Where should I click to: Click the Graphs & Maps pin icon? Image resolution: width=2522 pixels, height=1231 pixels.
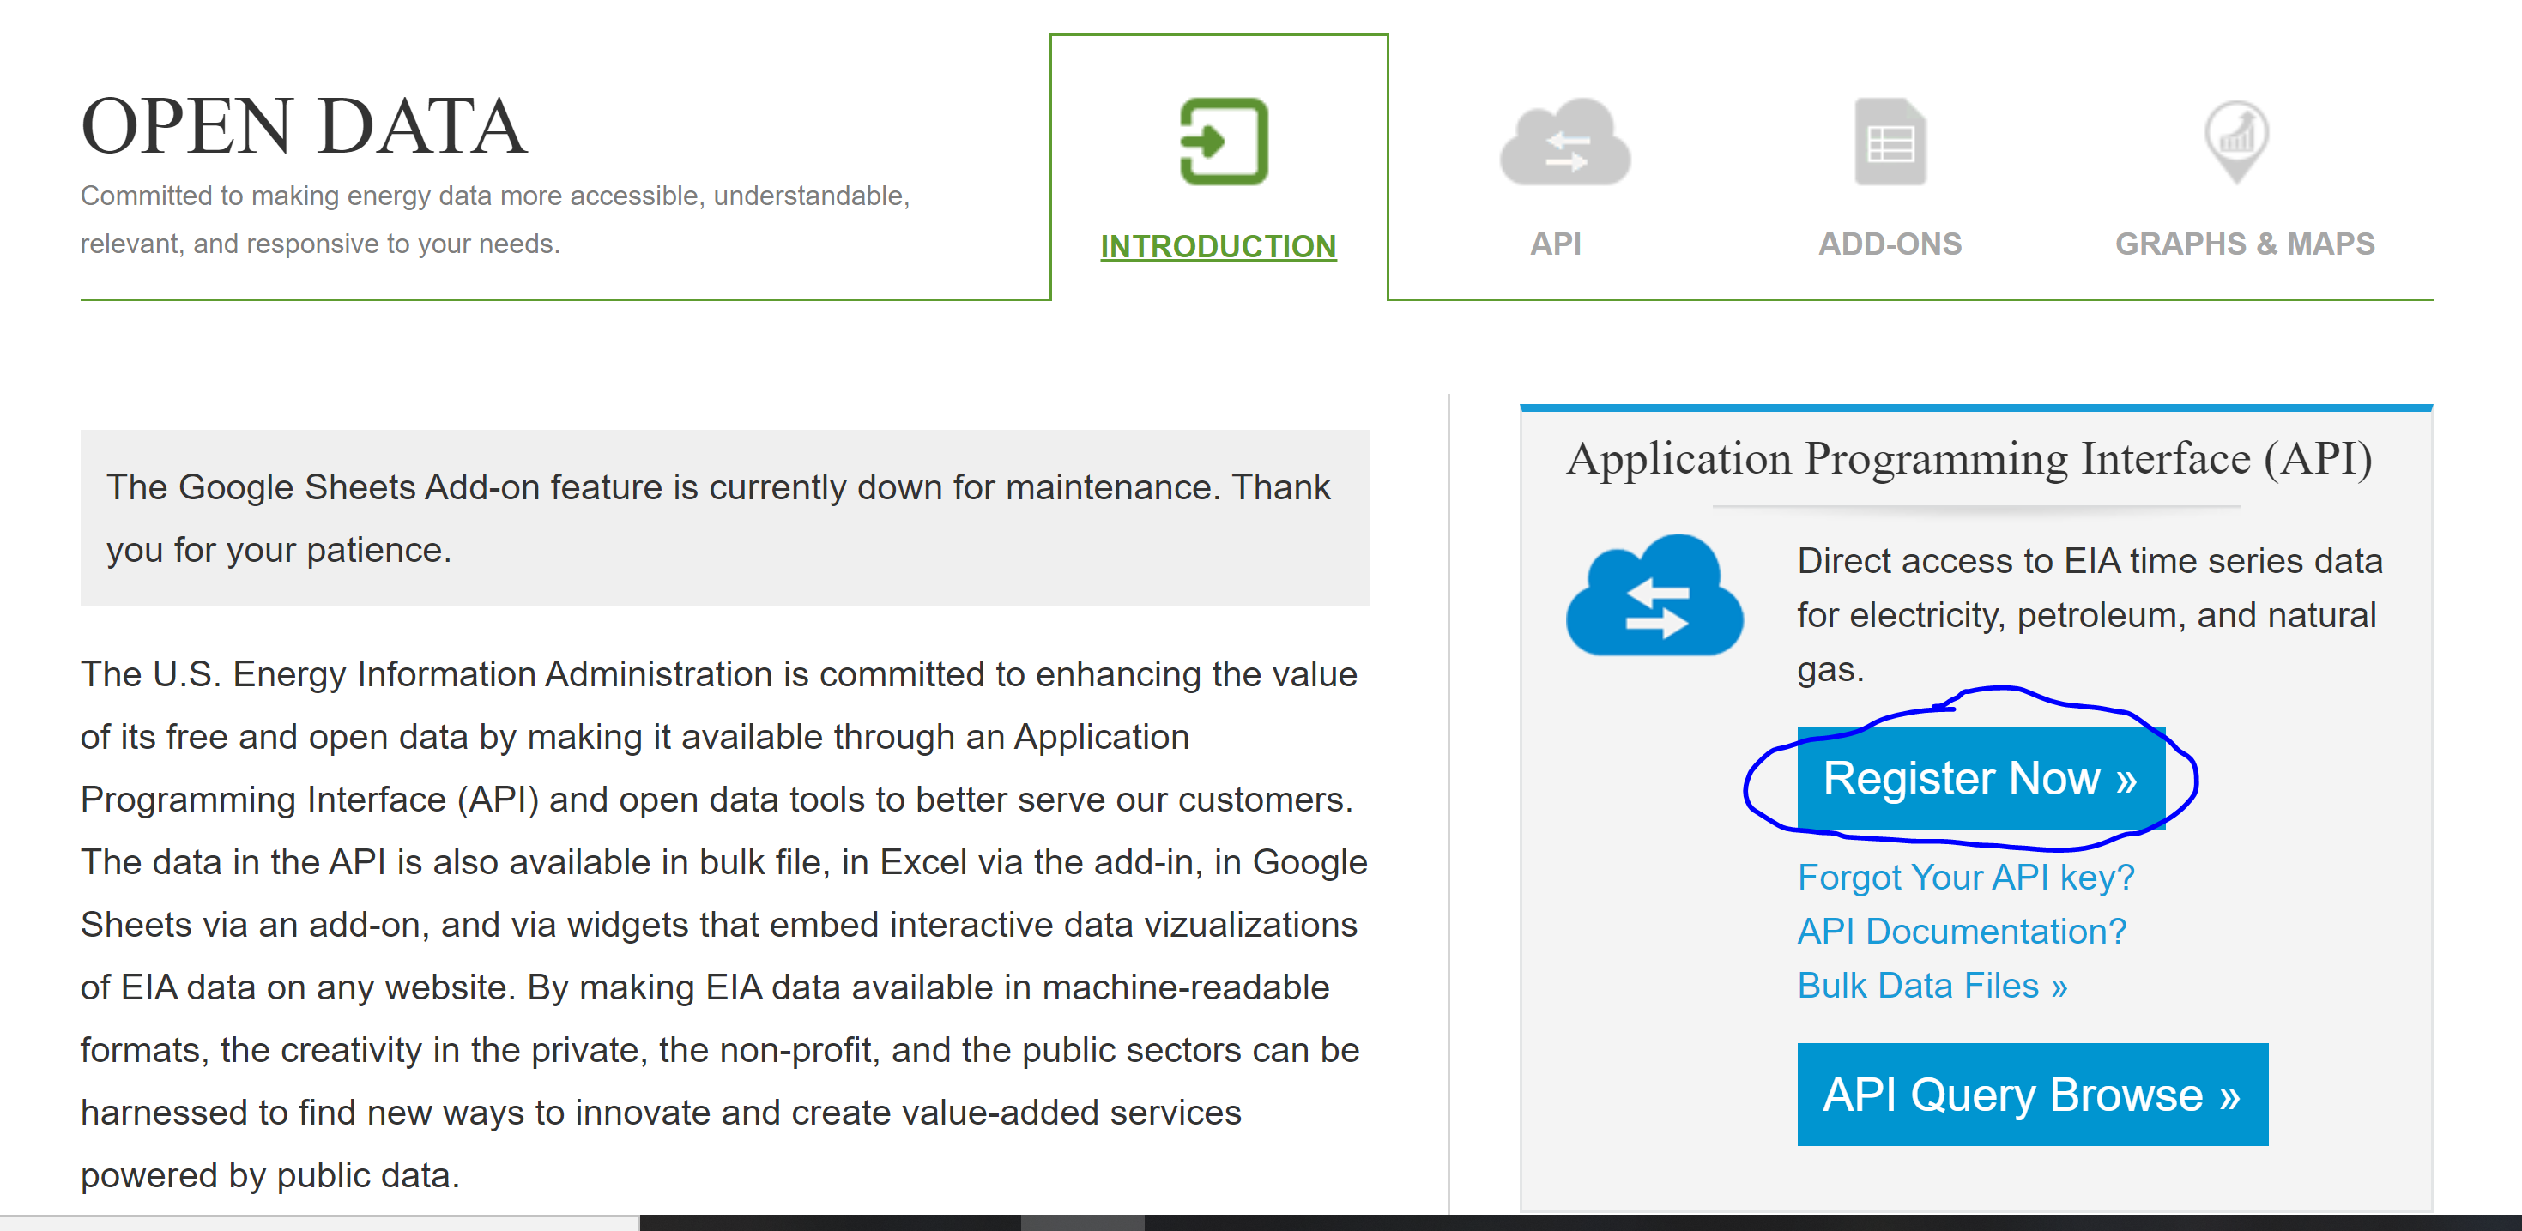tap(2236, 142)
